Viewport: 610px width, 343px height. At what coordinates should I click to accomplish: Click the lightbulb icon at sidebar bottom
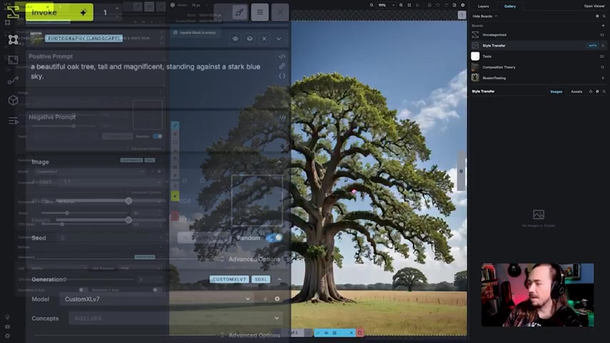pyautogui.click(x=7, y=317)
